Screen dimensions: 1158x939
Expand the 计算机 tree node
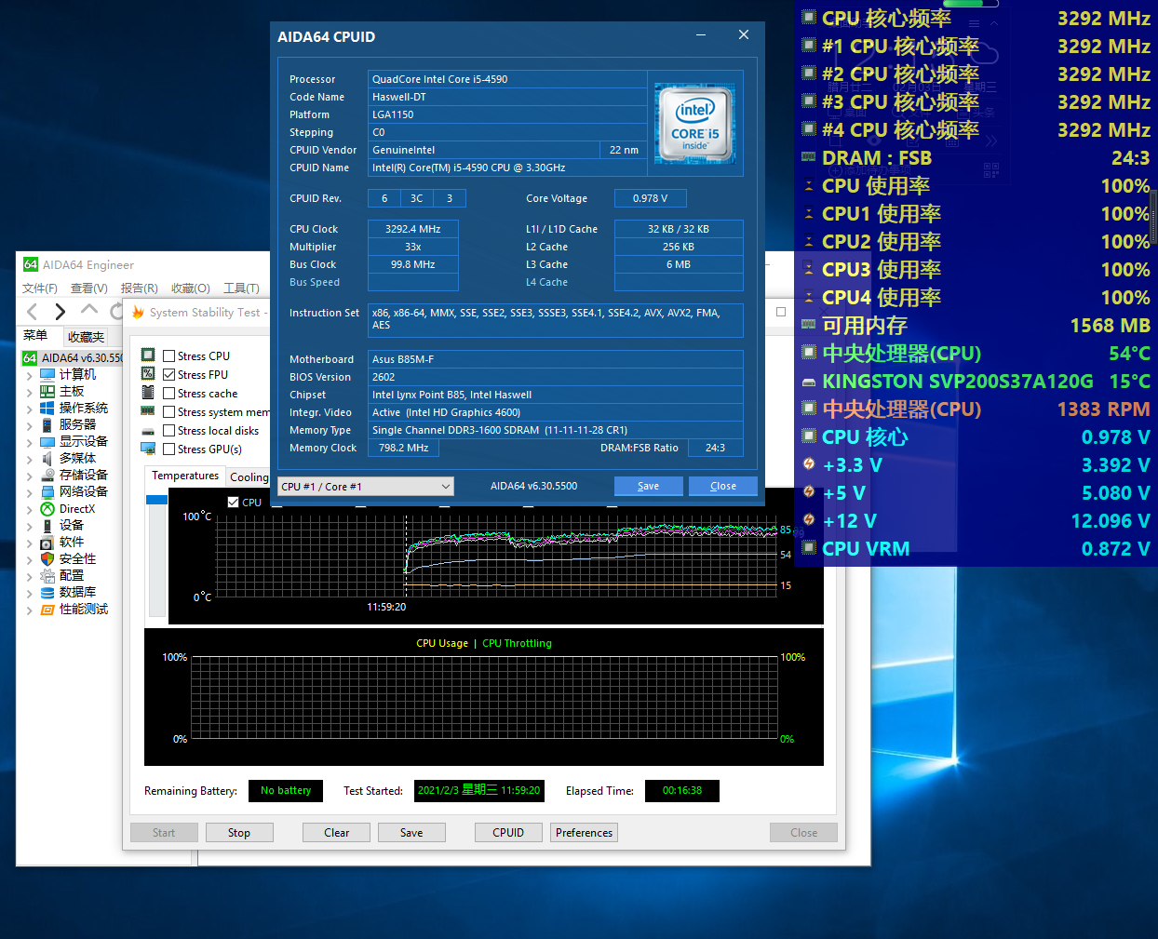pyautogui.click(x=29, y=376)
